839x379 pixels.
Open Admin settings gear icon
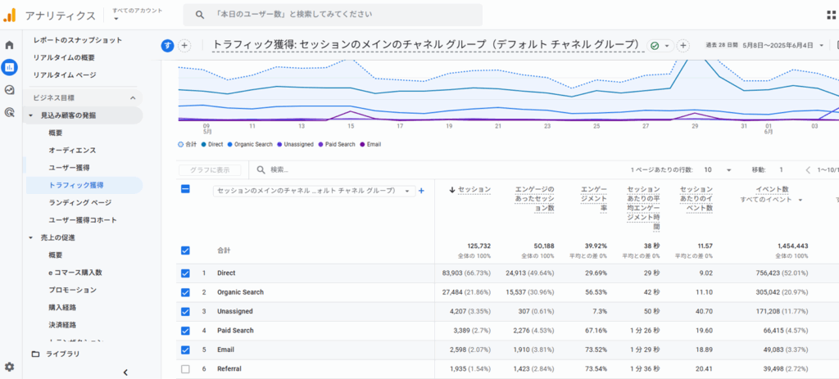(x=10, y=368)
